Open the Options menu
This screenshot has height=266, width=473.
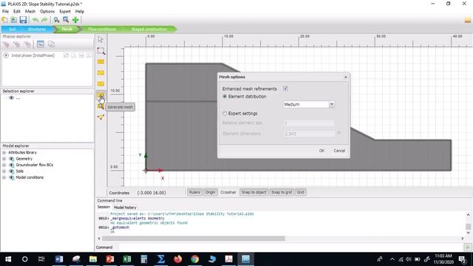pos(47,12)
